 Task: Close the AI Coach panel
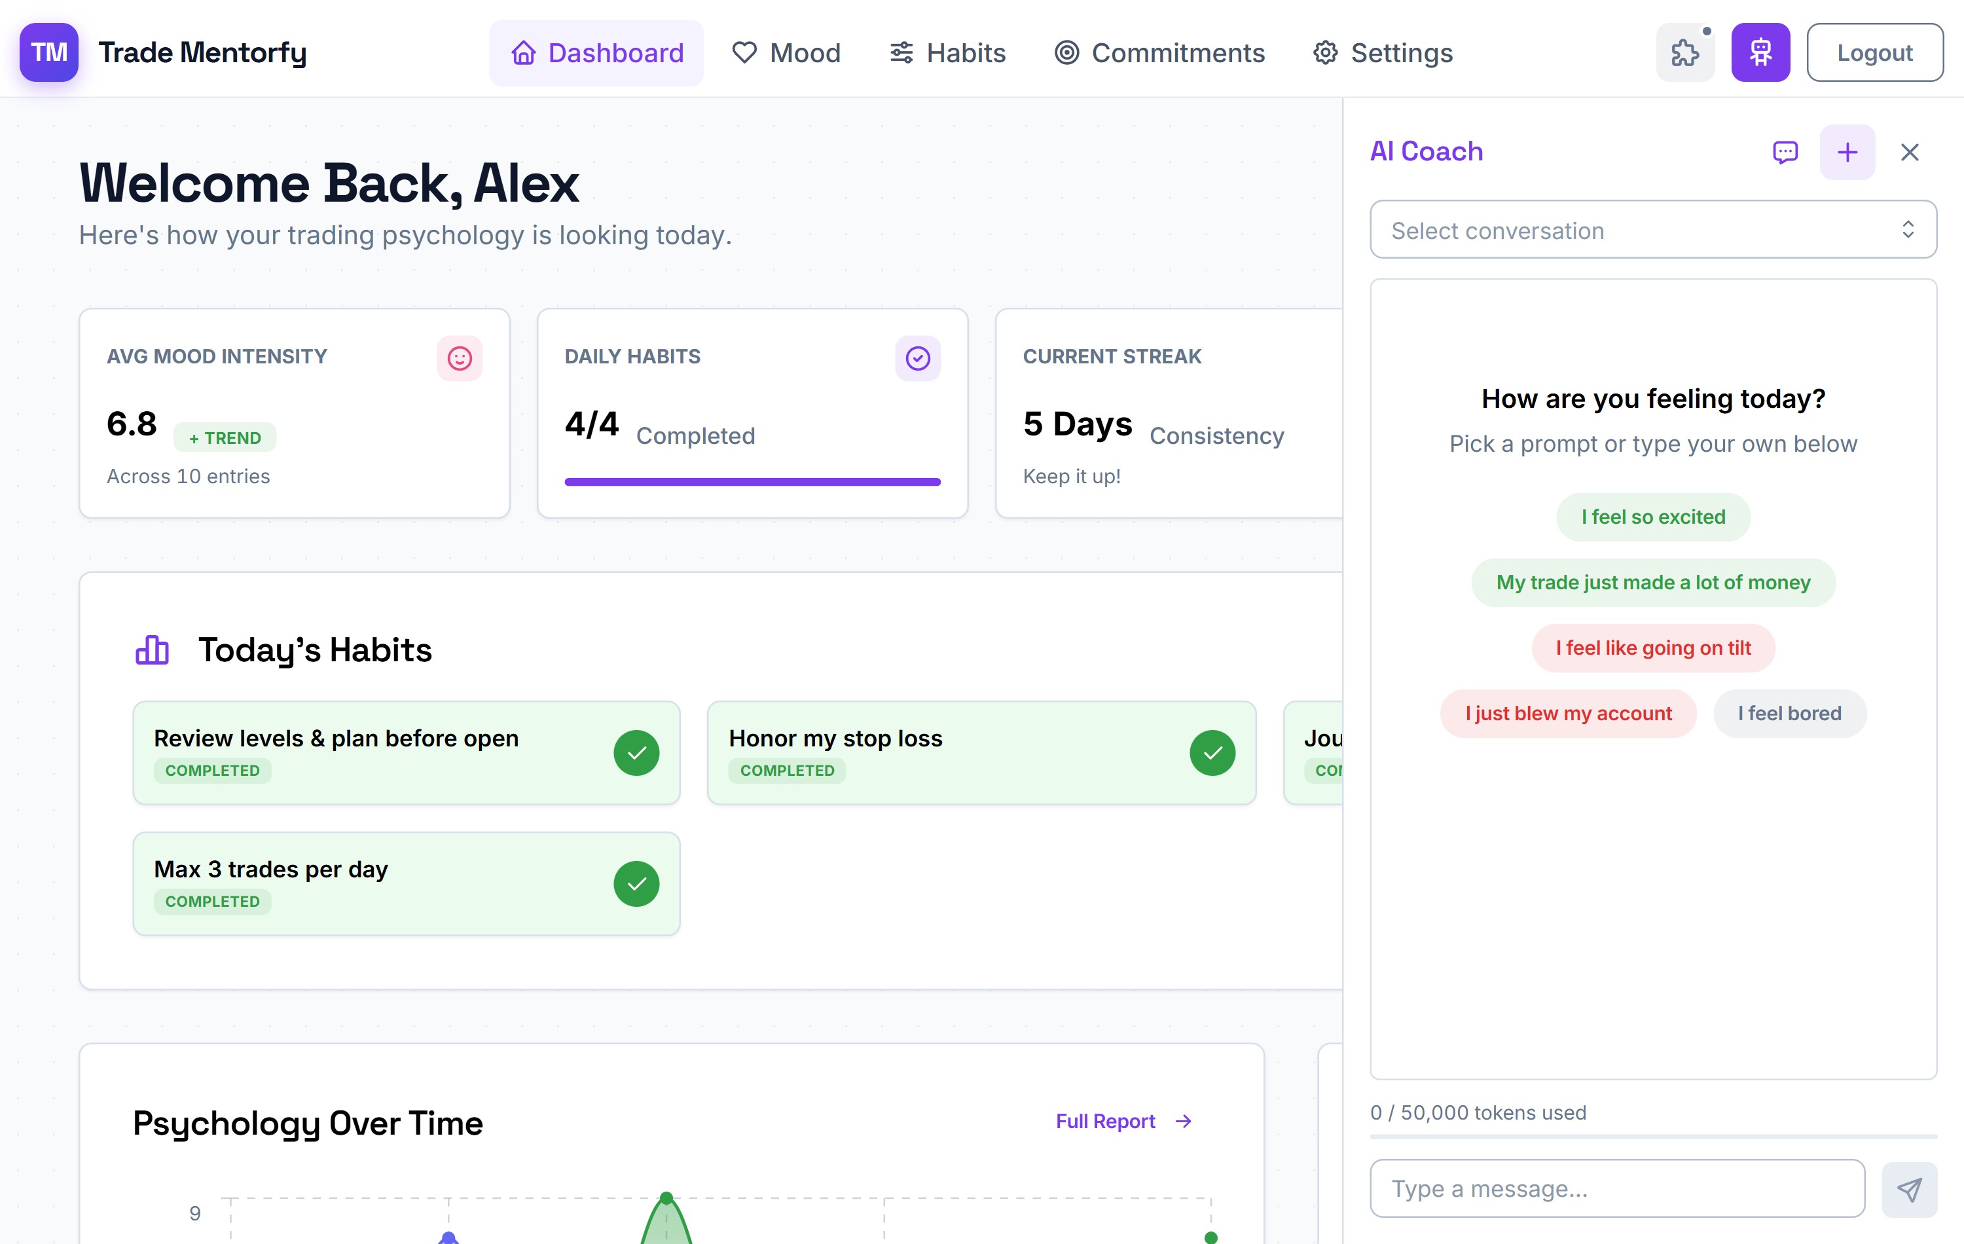pyautogui.click(x=1910, y=152)
